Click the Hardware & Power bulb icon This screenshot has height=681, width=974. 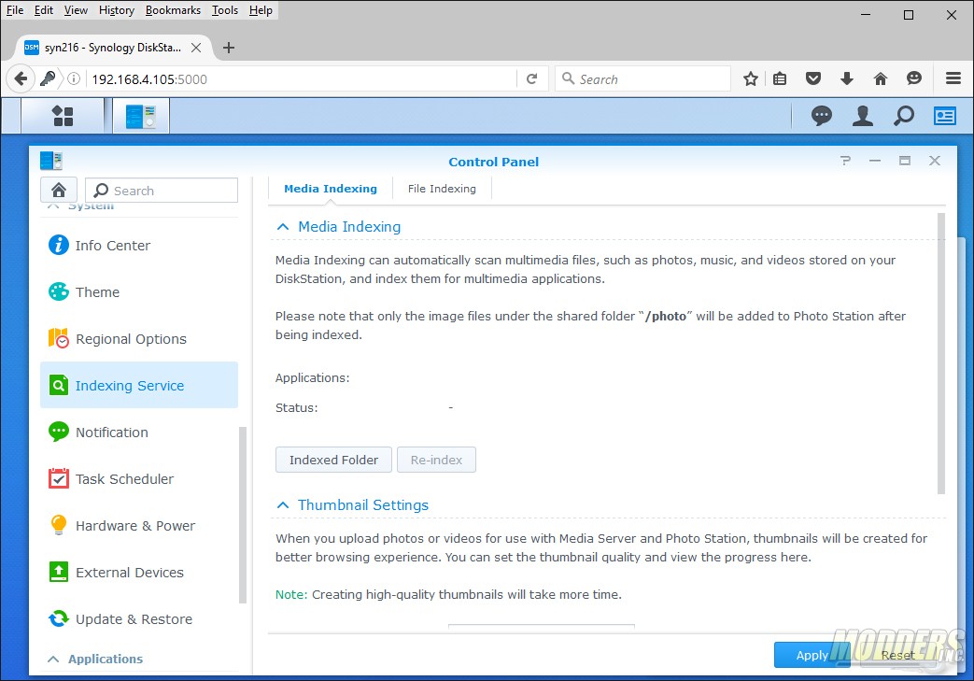pos(59,525)
